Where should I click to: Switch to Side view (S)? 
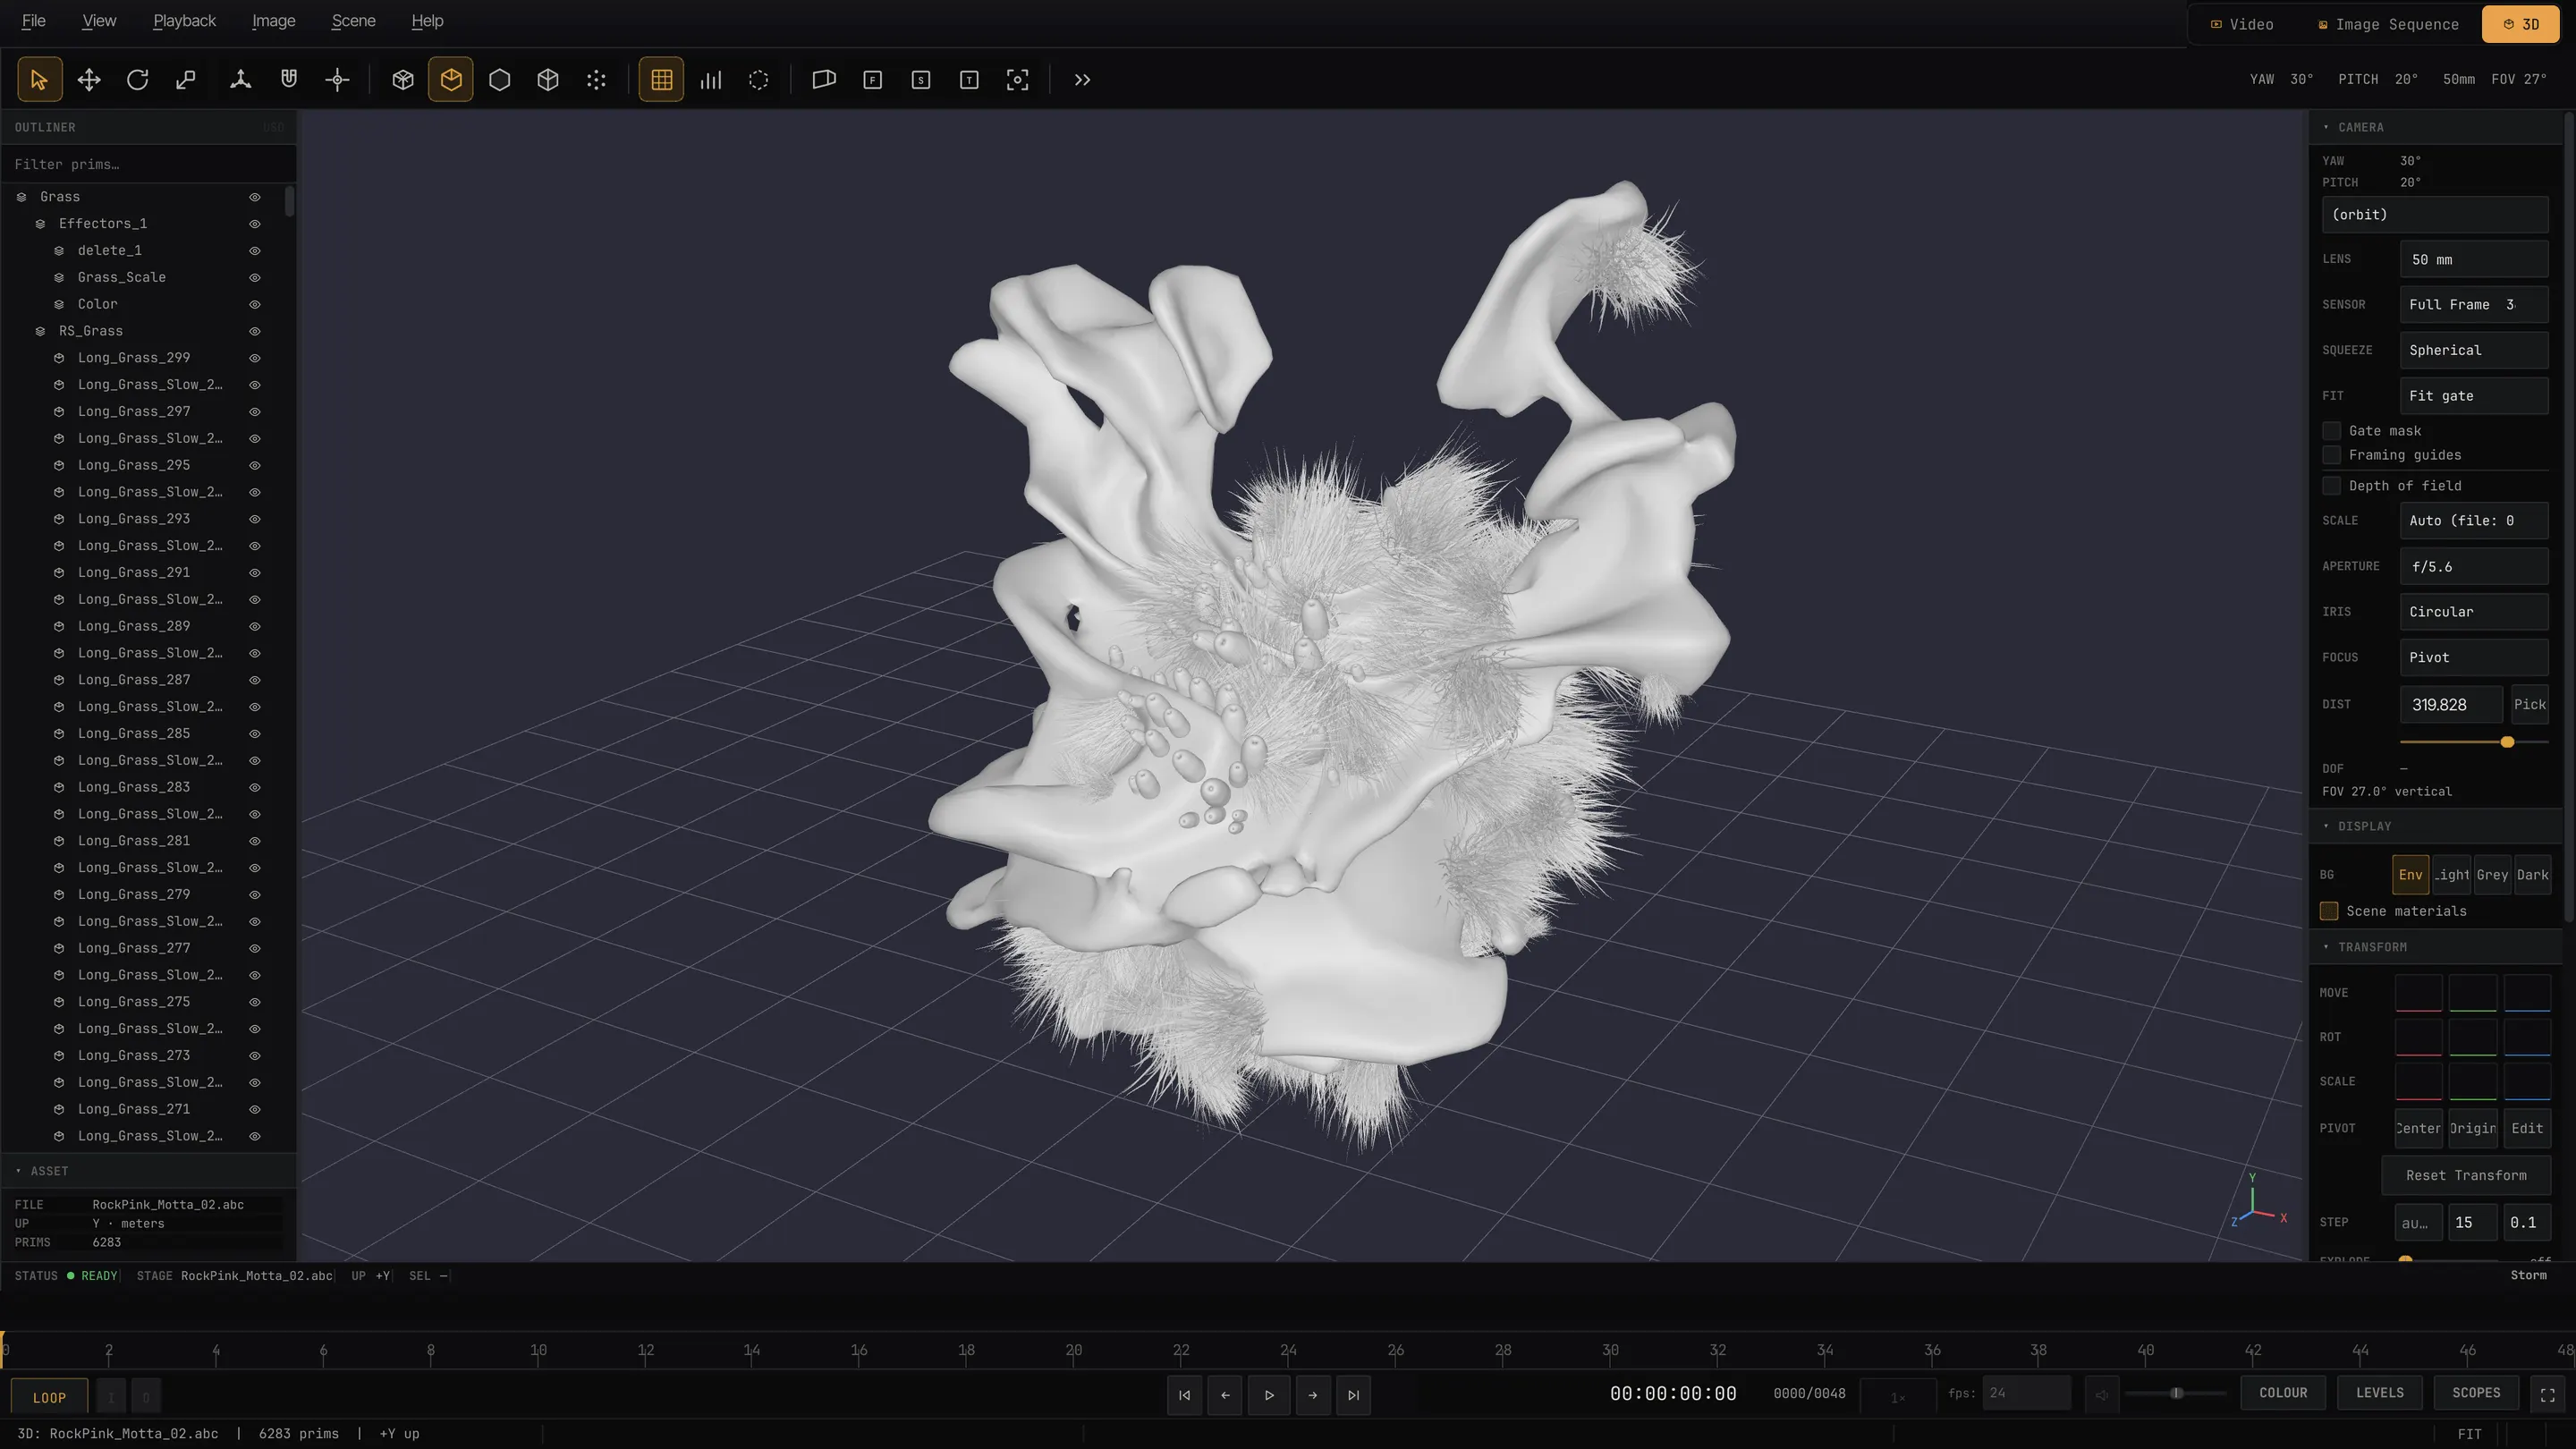point(921,80)
